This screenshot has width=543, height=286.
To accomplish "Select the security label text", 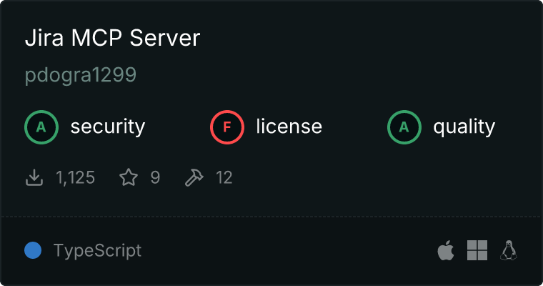I will click(x=107, y=127).
